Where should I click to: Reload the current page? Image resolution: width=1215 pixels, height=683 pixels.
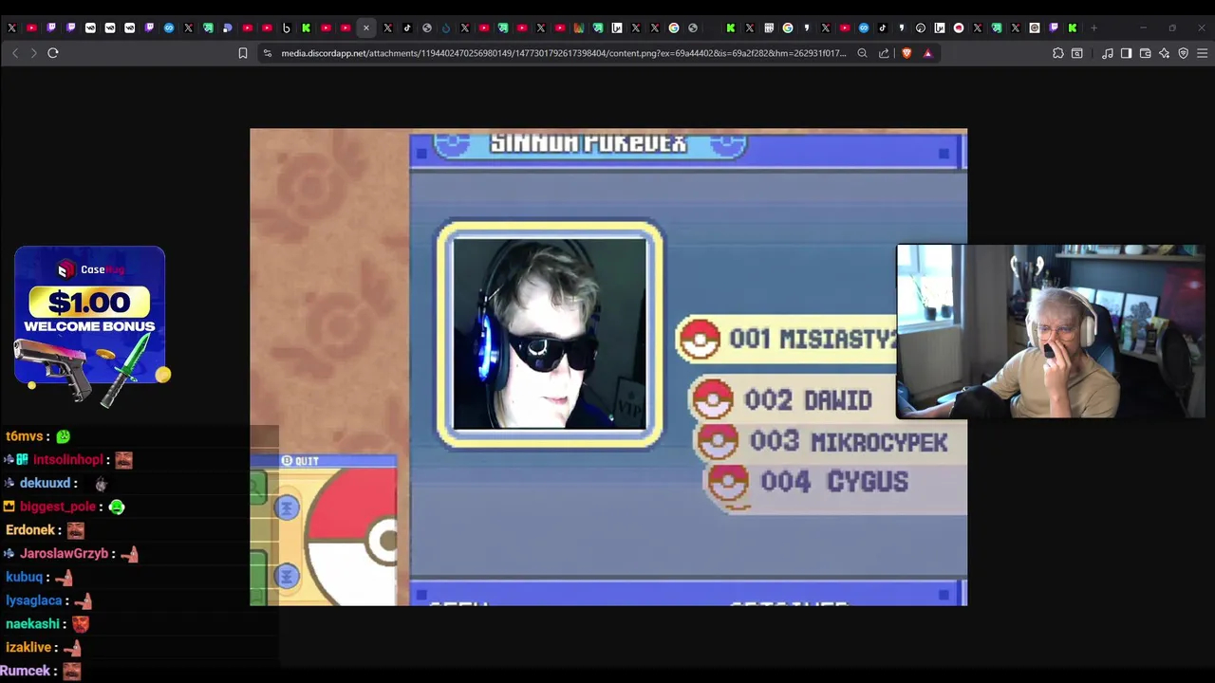pyautogui.click(x=53, y=53)
